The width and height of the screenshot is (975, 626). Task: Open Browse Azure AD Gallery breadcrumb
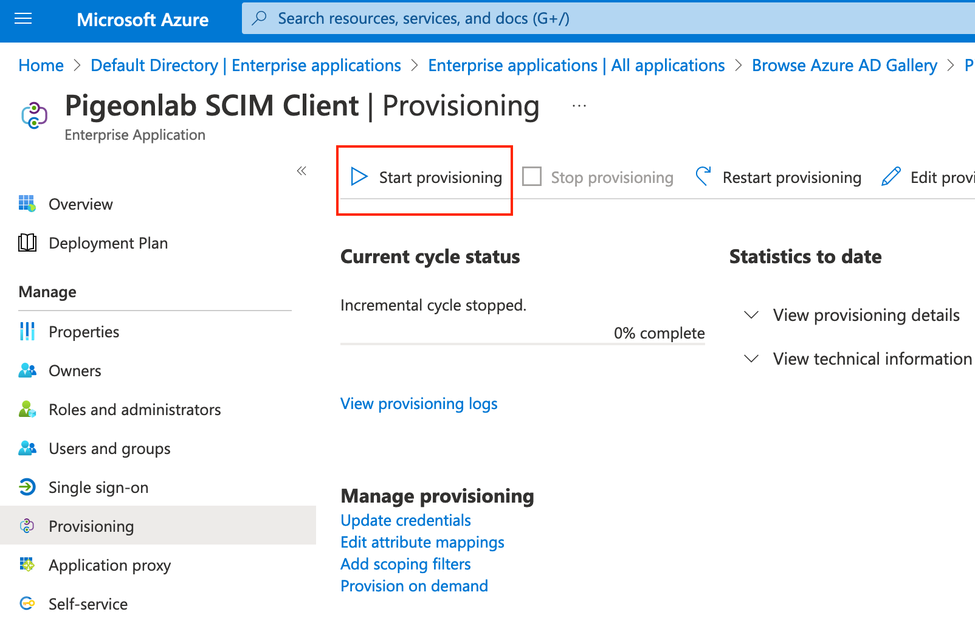click(x=844, y=65)
